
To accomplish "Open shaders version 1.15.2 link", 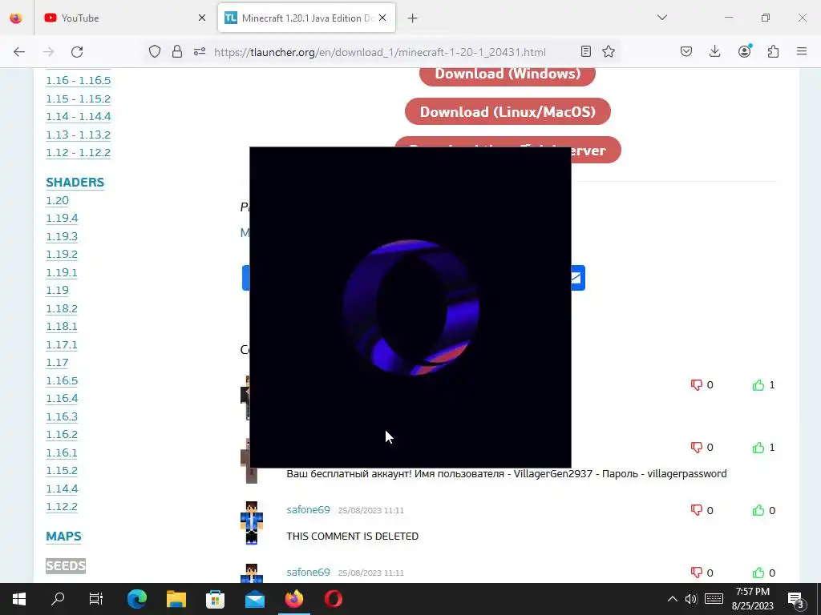I will 62,471.
